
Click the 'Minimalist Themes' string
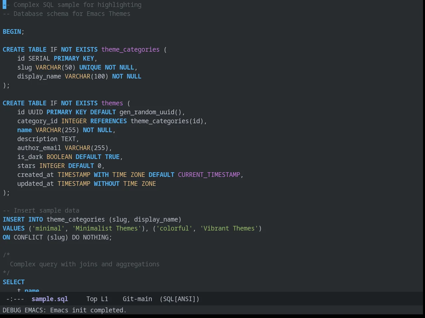point(107,228)
